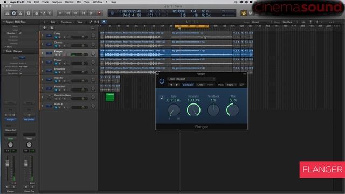Open the Functions dropdown in tracks area
345x194 pixels.
[x=67, y=22]
